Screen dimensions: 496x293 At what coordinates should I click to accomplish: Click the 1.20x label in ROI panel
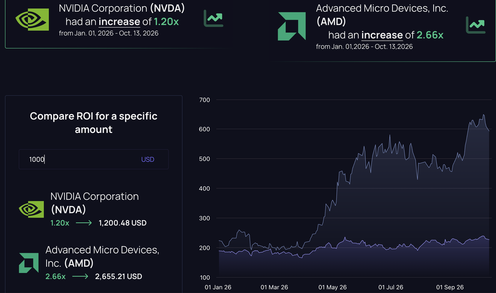point(60,223)
